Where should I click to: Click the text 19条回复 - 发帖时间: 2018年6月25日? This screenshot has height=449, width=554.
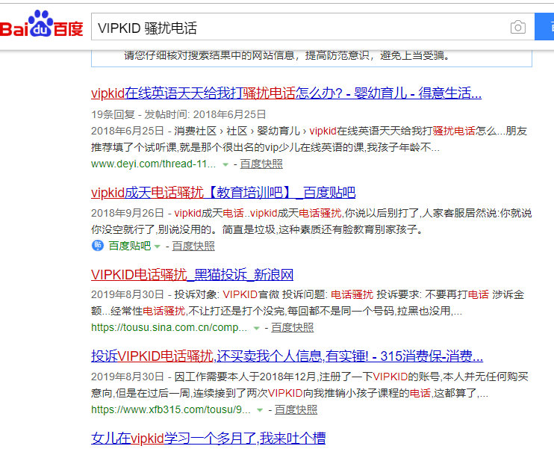(x=178, y=114)
